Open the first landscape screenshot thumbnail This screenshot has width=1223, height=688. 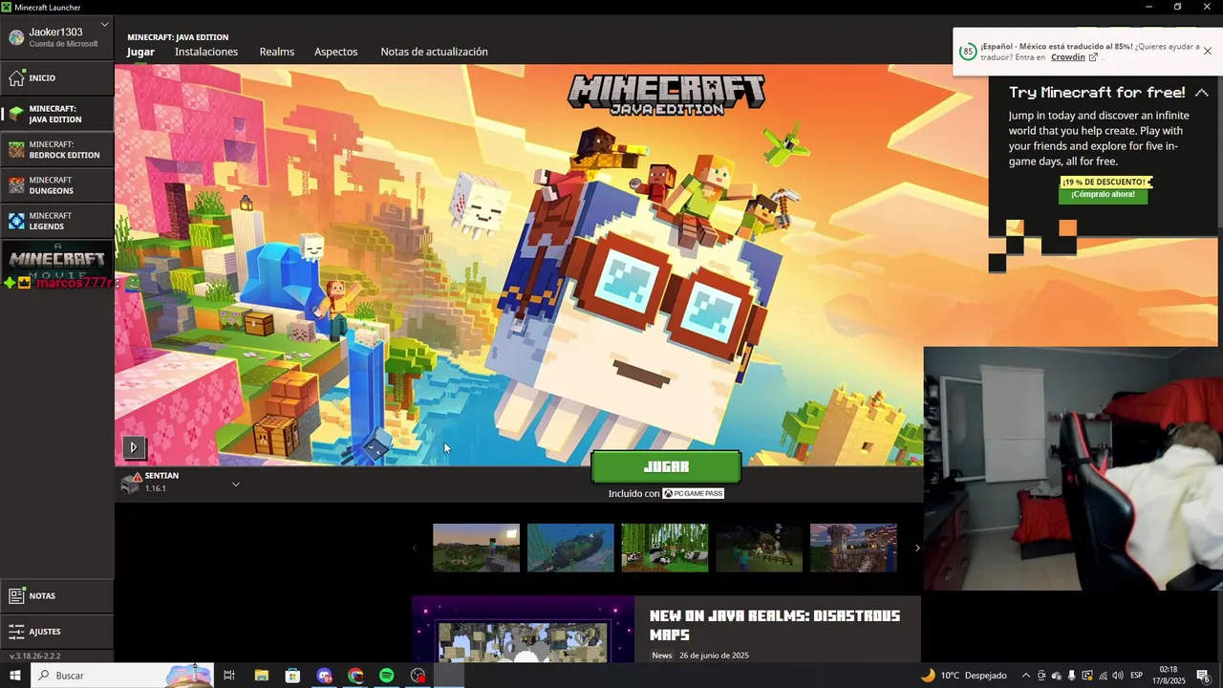(476, 548)
